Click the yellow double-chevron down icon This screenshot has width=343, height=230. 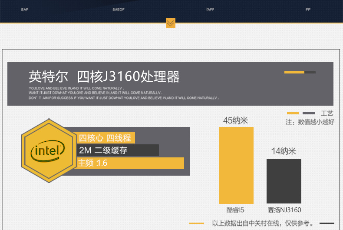click(170, 23)
